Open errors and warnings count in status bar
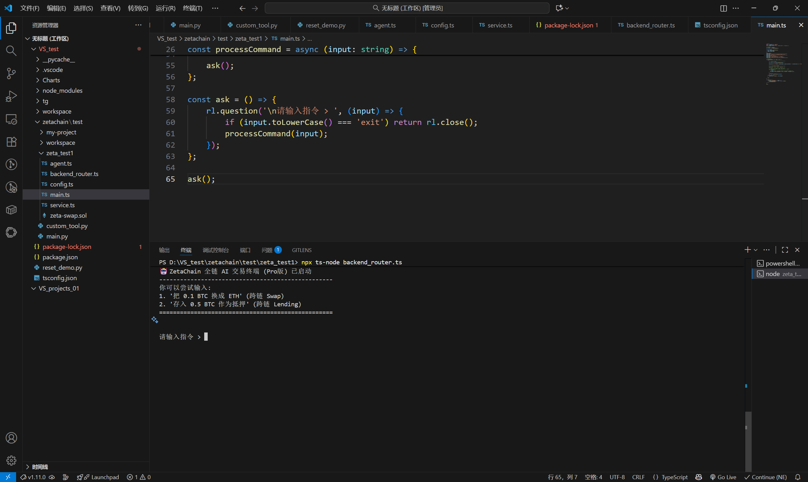The height and width of the screenshot is (482, 808). [x=139, y=477]
